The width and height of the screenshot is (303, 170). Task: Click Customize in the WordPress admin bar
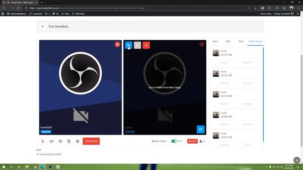pos(36,14)
